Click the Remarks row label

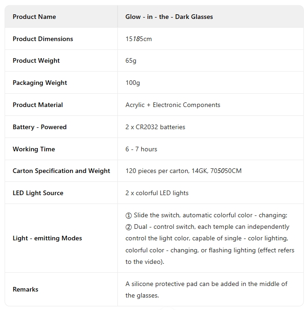click(x=25, y=289)
